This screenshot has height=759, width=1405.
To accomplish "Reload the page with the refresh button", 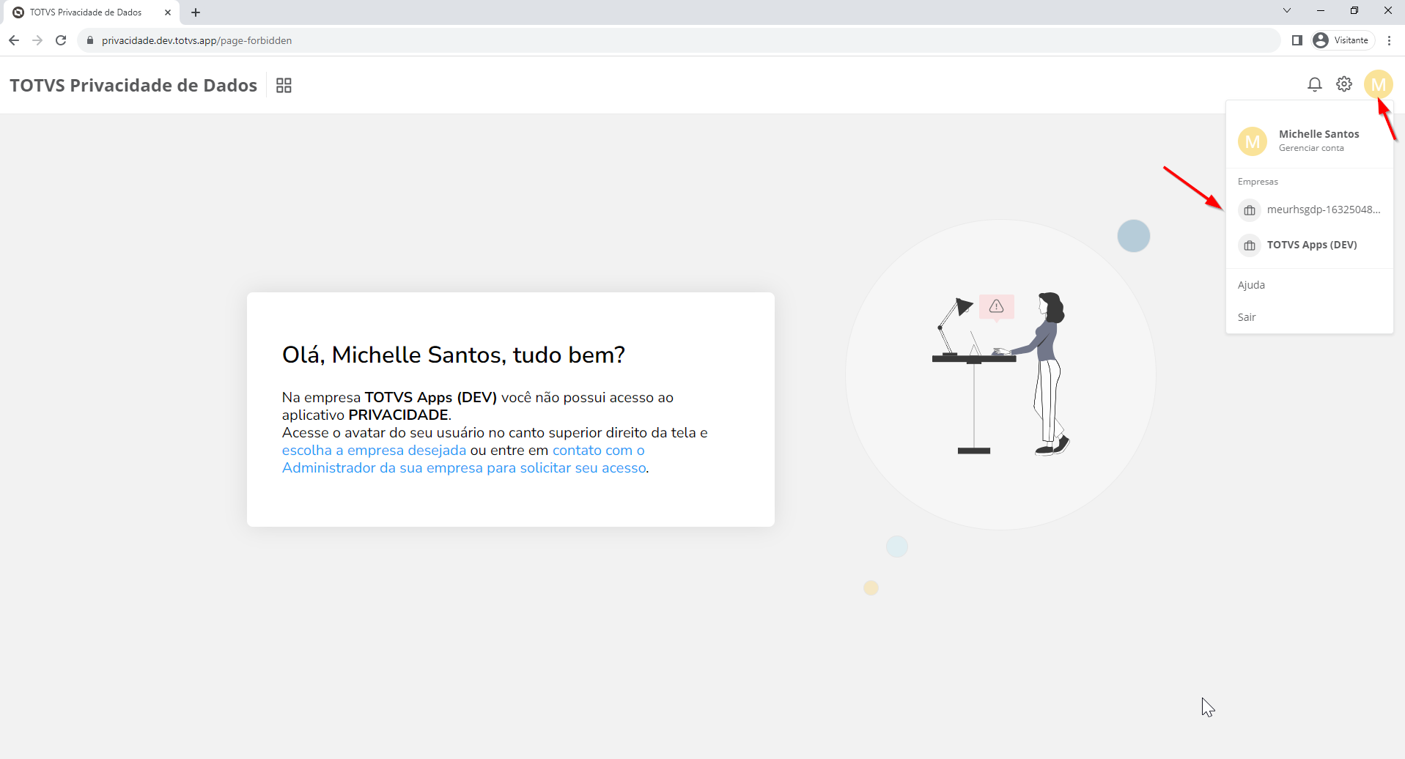I will tap(61, 40).
